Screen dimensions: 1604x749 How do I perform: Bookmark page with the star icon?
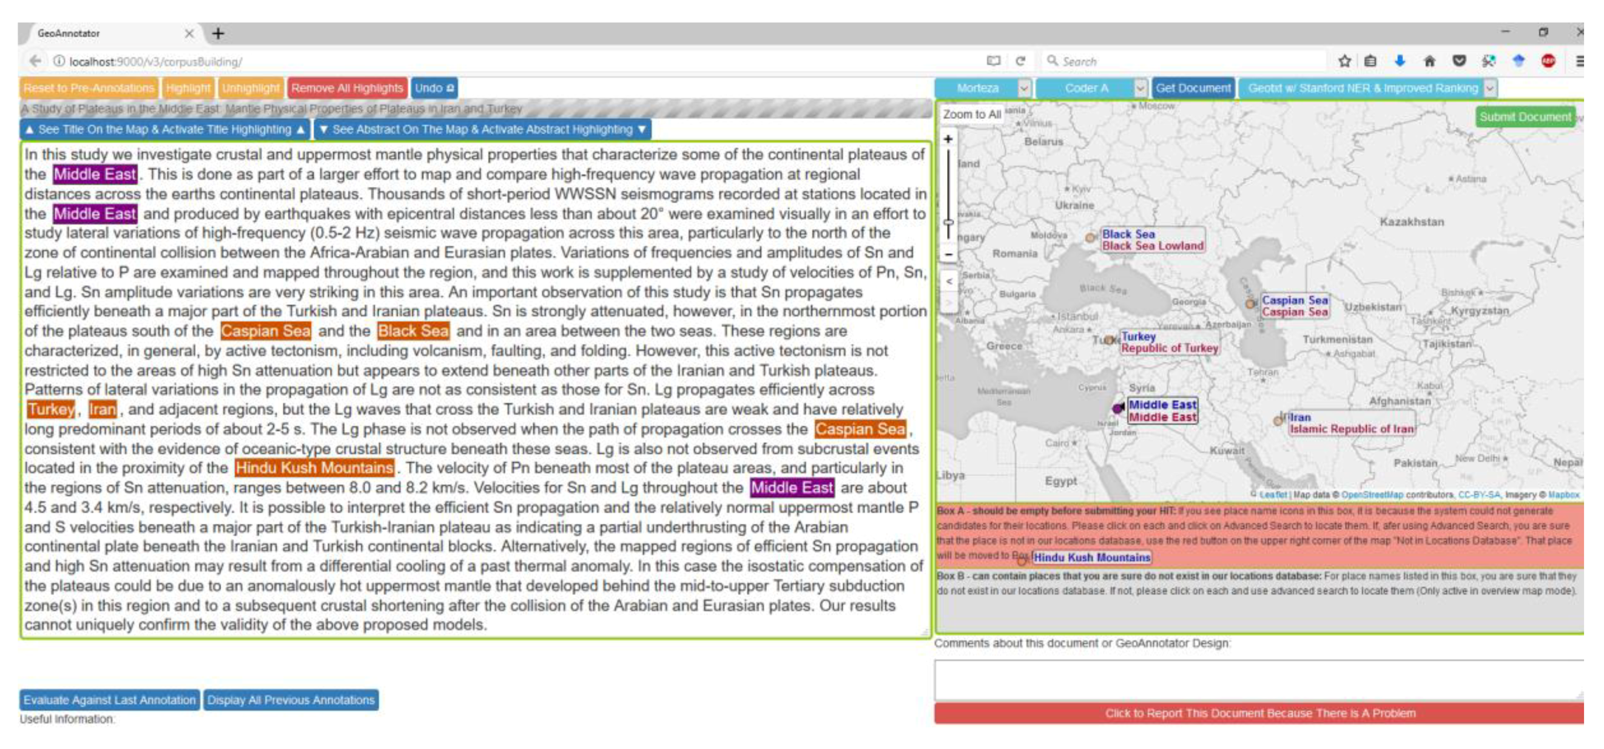[1344, 61]
